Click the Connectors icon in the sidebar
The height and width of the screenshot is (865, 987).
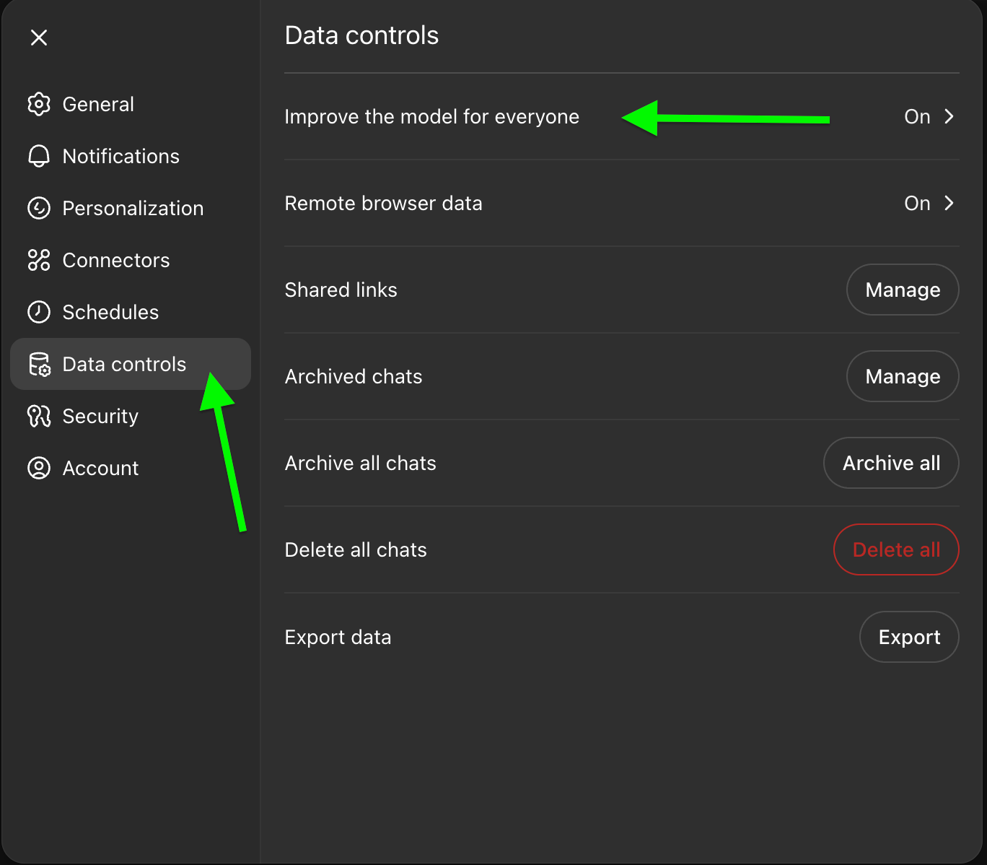point(39,260)
